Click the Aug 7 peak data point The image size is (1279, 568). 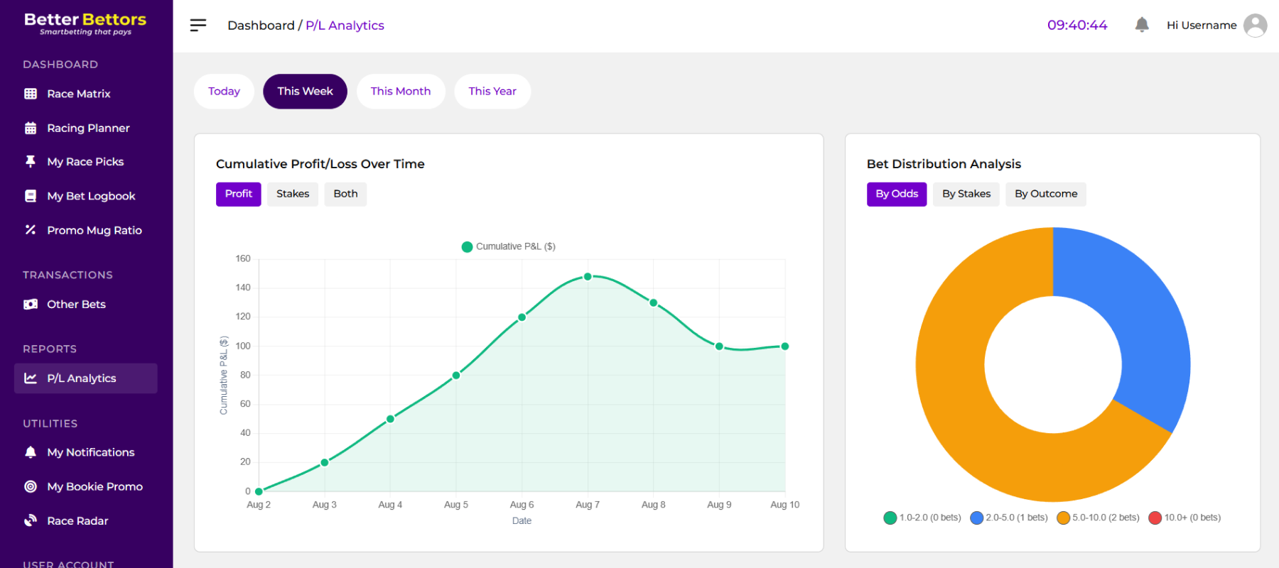(x=588, y=277)
